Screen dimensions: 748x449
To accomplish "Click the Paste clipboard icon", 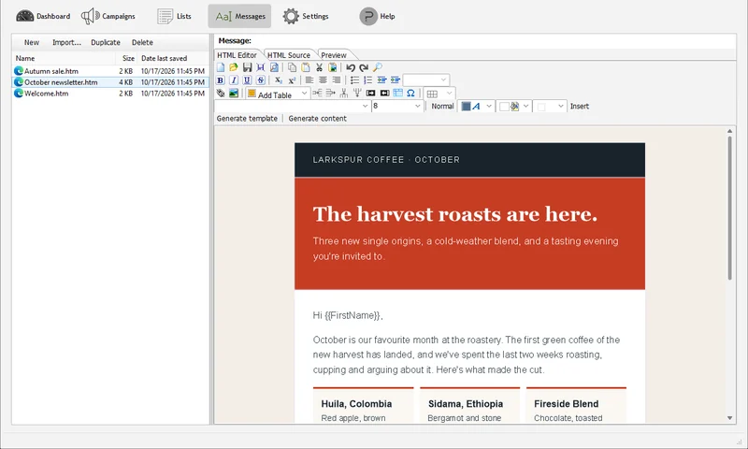I will click(x=306, y=67).
